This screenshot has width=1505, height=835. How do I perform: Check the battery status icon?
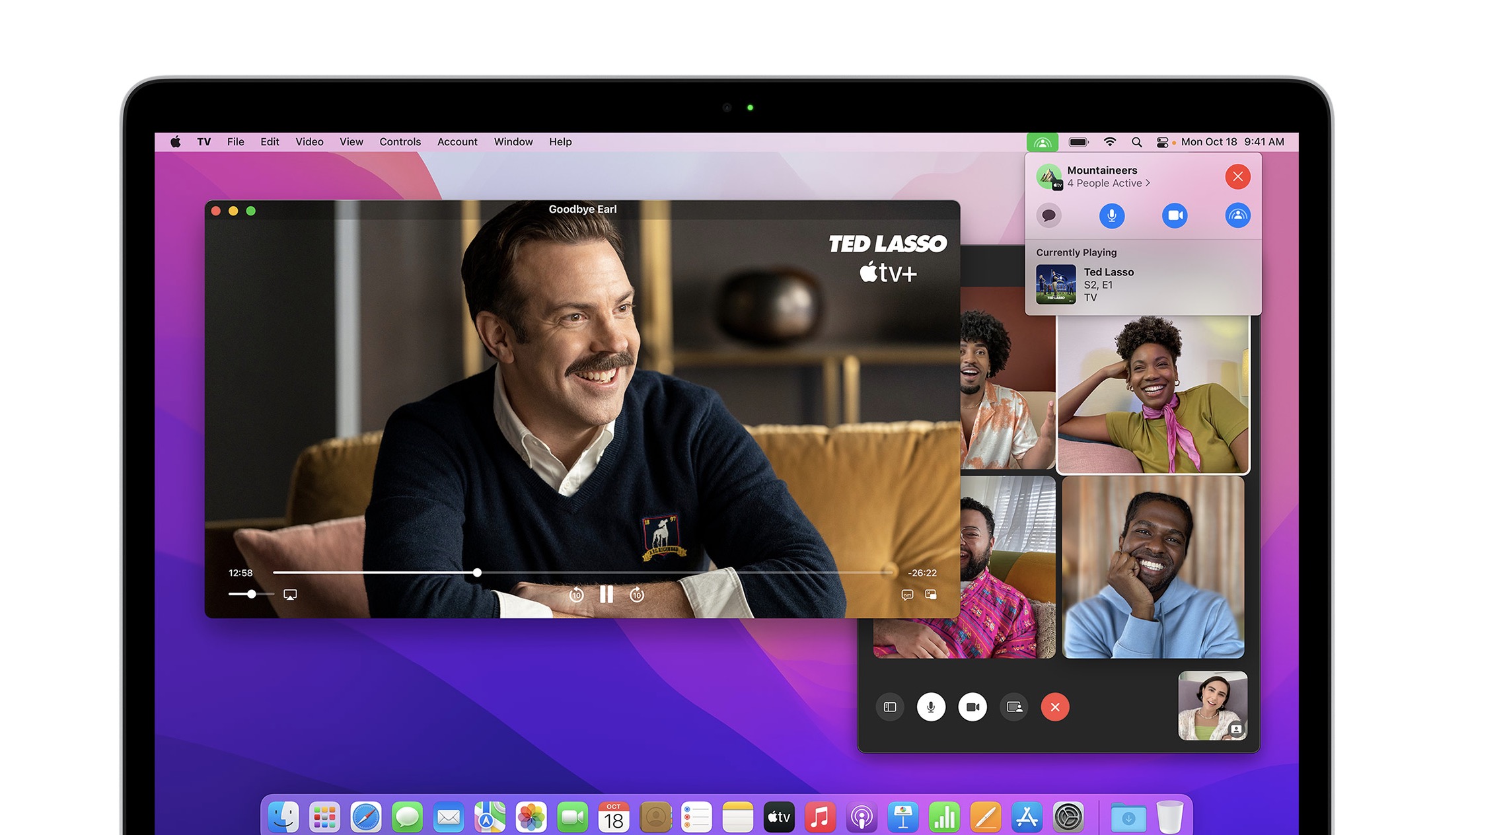(x=1079, y=142)
